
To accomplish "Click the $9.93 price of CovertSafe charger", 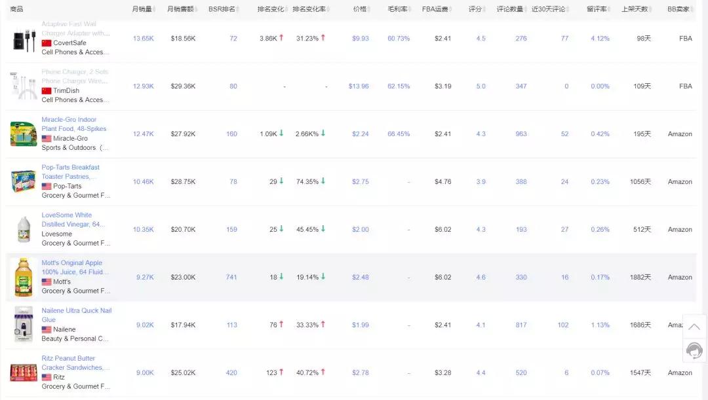I will coord(360,39).
